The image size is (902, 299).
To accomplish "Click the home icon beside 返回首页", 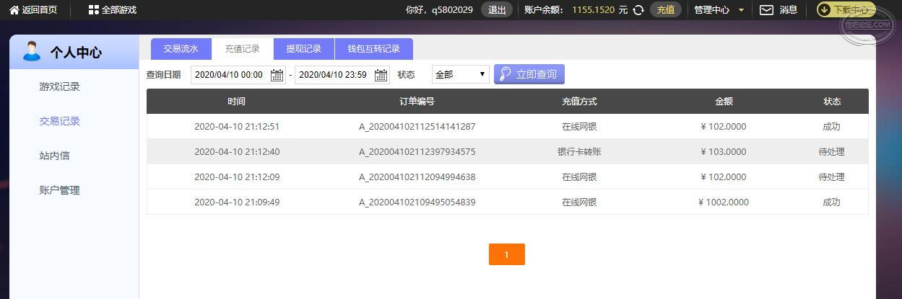I will tap(14, 10).
